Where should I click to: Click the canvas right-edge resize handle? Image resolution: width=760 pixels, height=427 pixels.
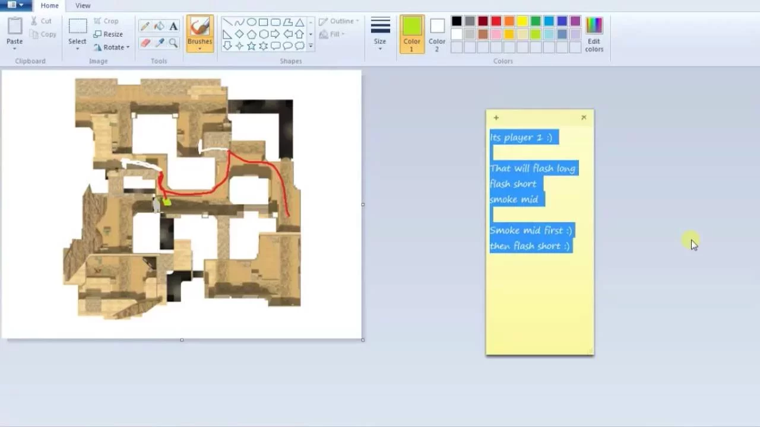coord(363,205)
